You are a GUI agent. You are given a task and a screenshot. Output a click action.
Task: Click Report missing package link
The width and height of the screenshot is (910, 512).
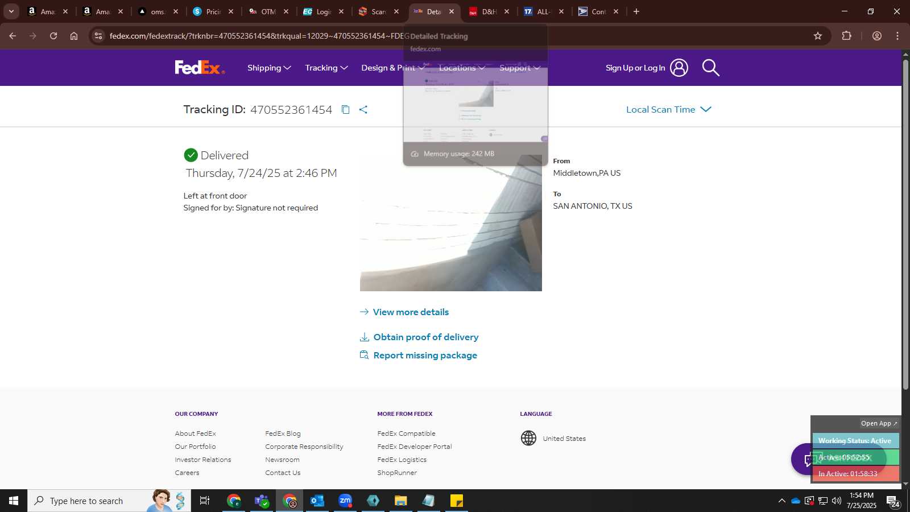419,355
